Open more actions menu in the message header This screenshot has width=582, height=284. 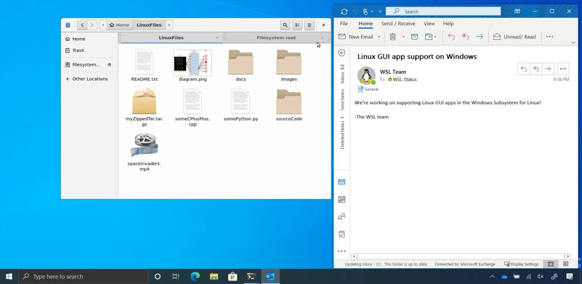pyautogui.click(x=563, y=69)
